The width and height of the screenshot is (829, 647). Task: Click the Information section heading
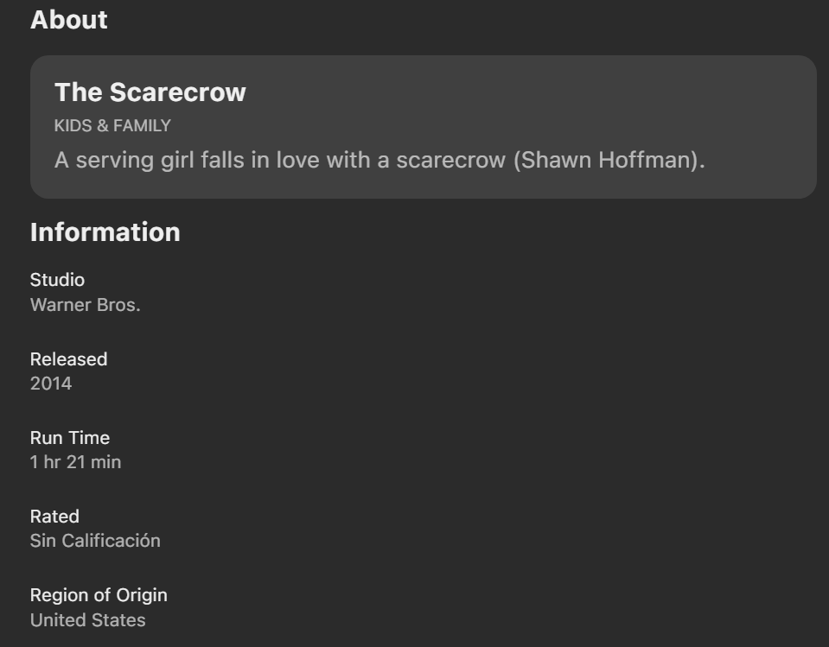105,232
